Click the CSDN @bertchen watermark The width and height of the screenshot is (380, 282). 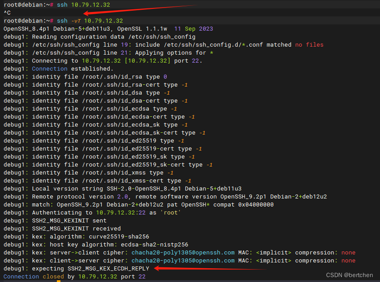pyautogui.click(x=349, y=274)
